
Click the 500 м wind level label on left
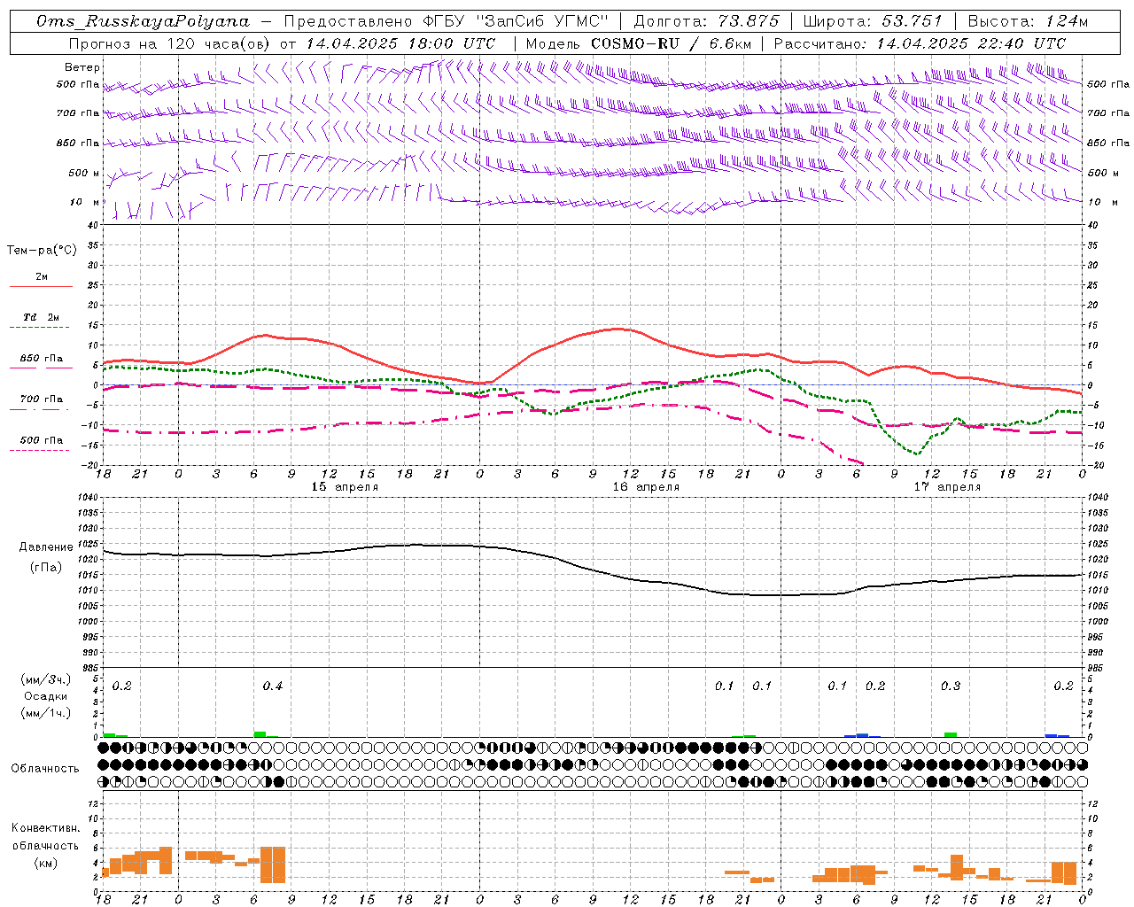click(85, 174)
